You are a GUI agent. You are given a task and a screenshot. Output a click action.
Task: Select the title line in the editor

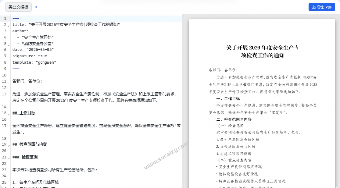(x=66, y=25)
